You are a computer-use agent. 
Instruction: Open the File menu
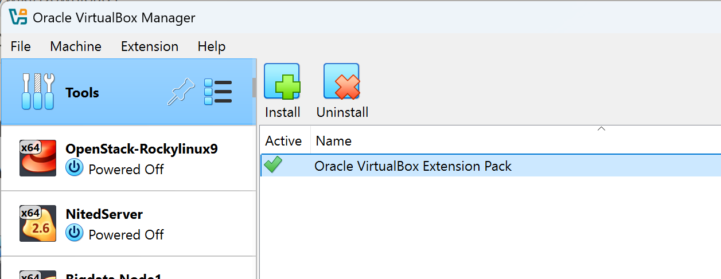21,46
